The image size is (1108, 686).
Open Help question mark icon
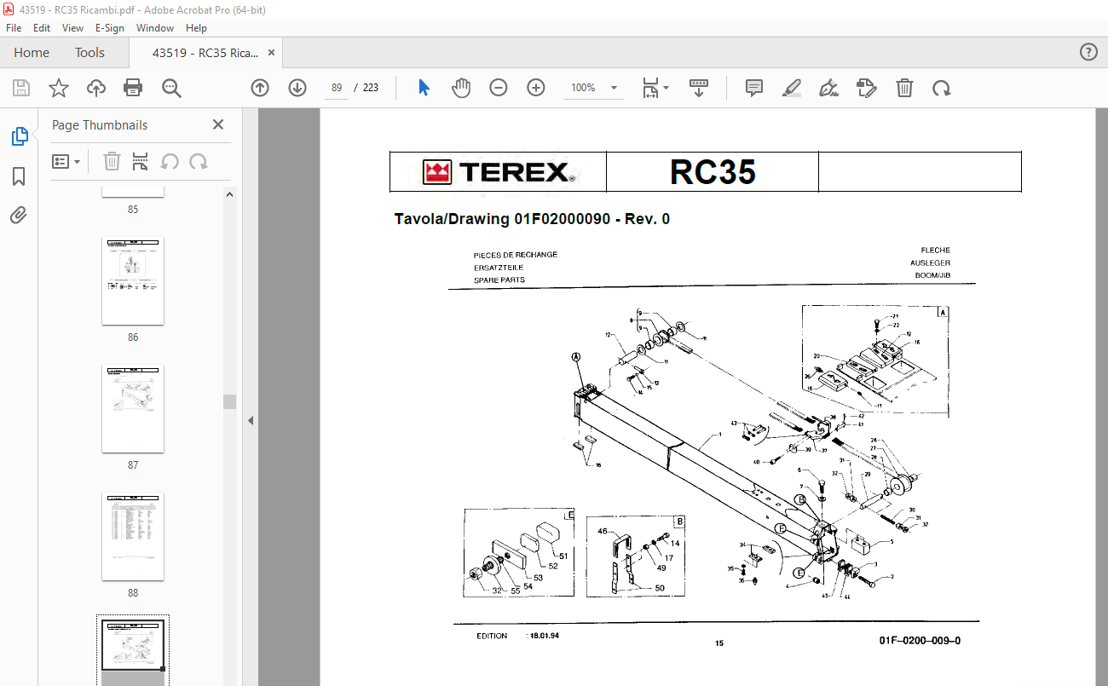[1088, 52]
